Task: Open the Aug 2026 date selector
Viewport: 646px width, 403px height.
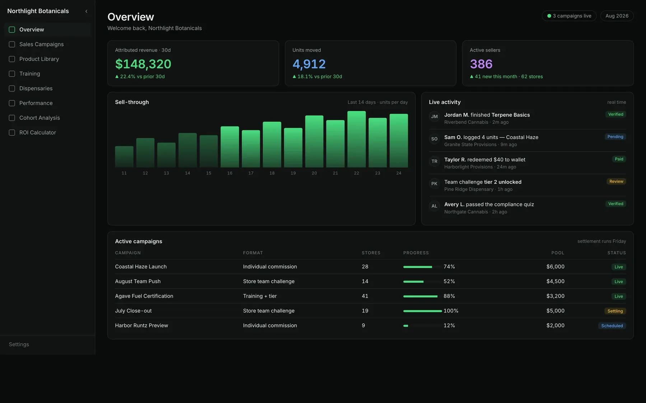Action: click(617, 16)
